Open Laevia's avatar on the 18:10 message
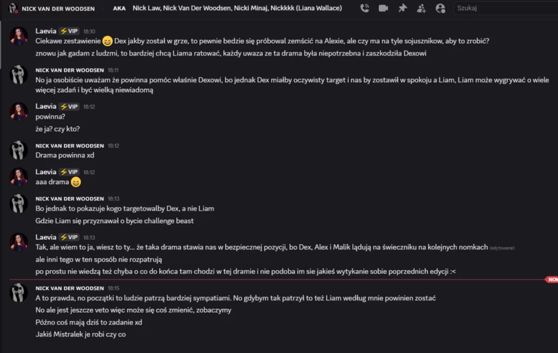558x353 pixels. click(19, 36)
